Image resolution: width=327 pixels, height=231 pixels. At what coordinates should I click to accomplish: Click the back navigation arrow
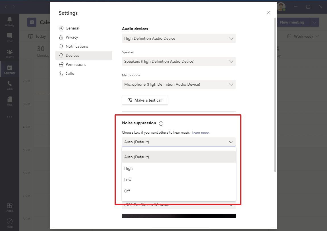click(5, 7)
